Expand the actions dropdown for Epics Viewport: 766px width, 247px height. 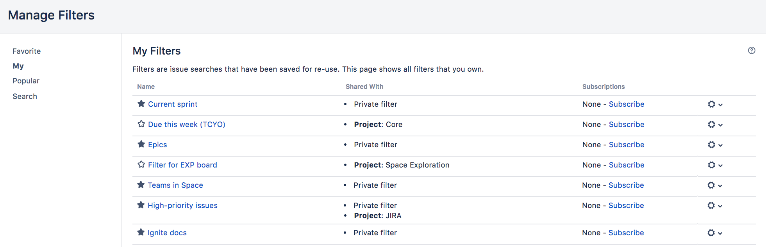pyautogui.click(x=720, y=145)
